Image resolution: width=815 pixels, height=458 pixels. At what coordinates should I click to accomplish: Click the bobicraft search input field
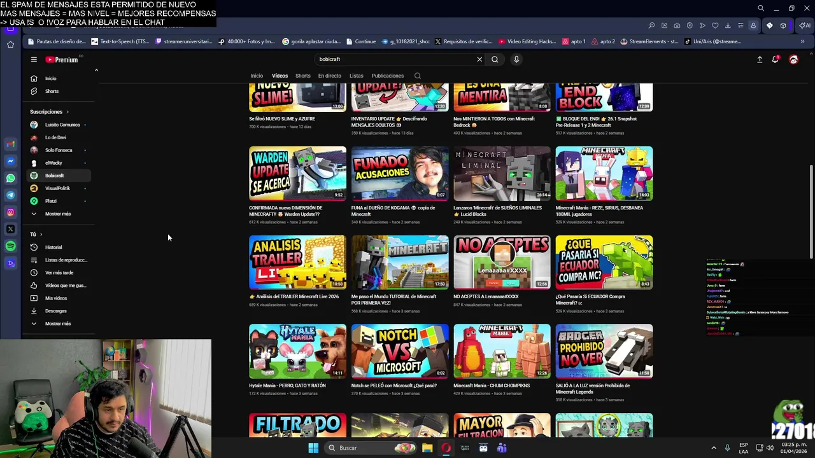pyautogui.click(x=395, y=59)
